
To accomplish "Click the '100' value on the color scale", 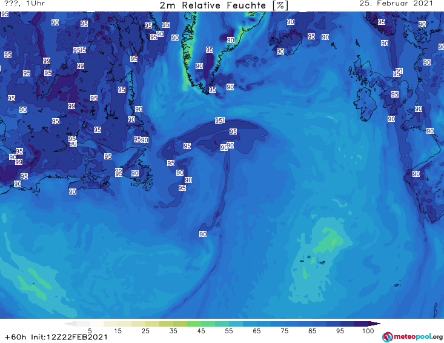I will (x=368, y=330).
